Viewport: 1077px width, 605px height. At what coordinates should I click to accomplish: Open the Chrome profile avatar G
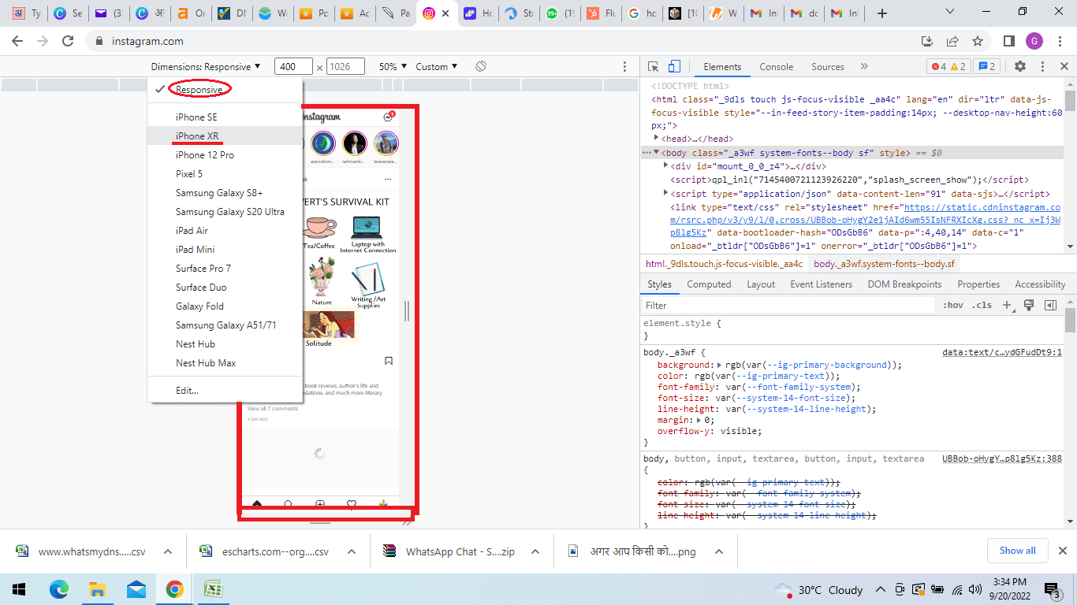tap(1034, 41)
